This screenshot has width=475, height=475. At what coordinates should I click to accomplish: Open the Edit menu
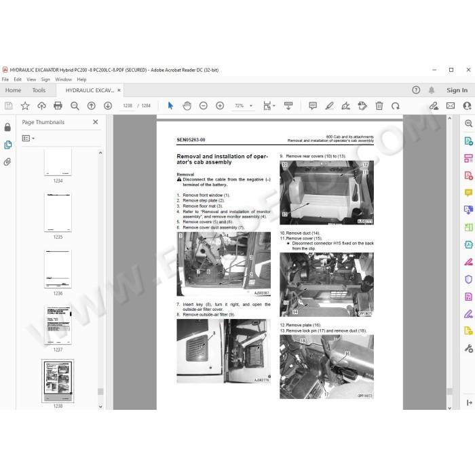(x=18, y=79)
